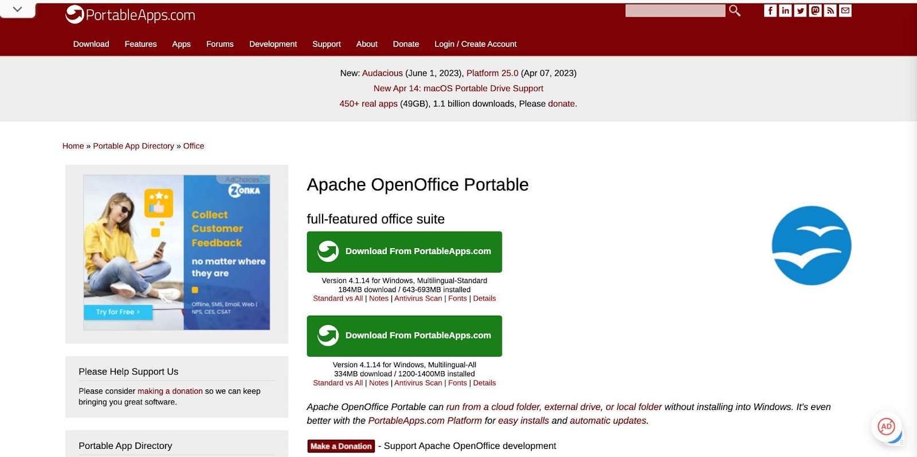
Task: Open Notes under Multilingual-All version
Action: (379, 383)
